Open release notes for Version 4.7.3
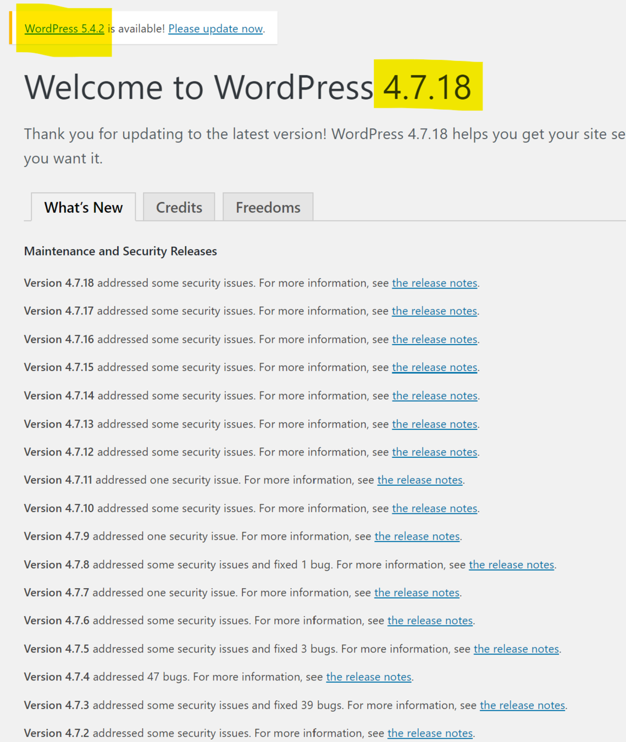The height and width of the screenshot is (742, 626). (x=523, y=705)
